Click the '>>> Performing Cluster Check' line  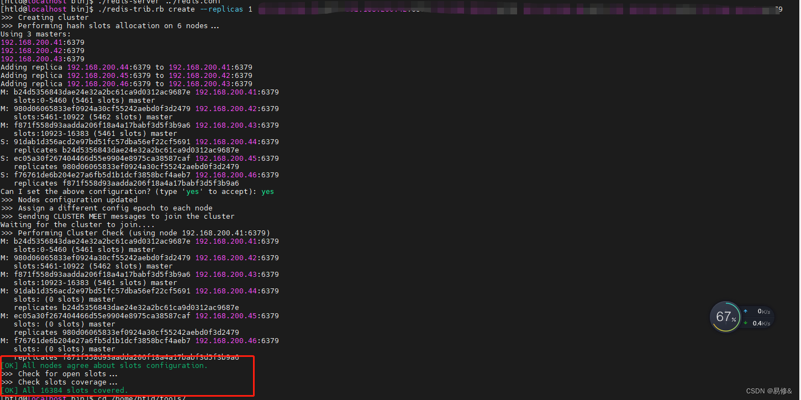(135, 233)
